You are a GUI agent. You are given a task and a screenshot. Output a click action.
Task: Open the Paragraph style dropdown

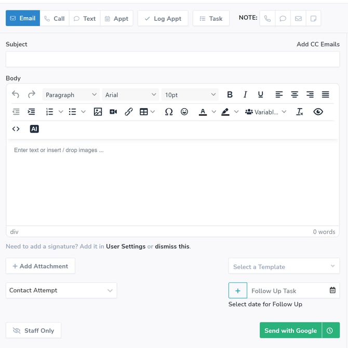point(71,95)
